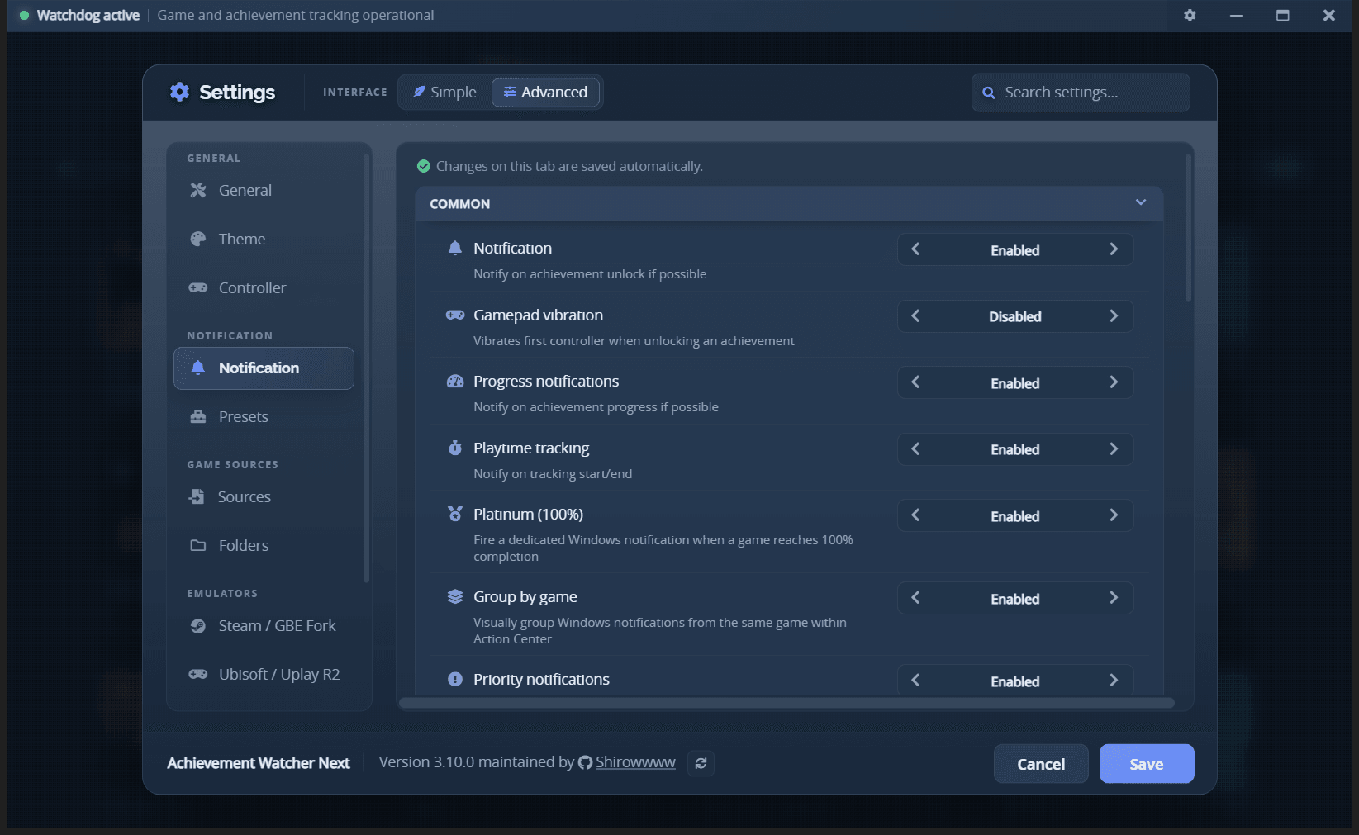Open Ubisoft / Uplay R2 emulator settings
This screenshot has width=1359, height=835.
tap(264, 674)
